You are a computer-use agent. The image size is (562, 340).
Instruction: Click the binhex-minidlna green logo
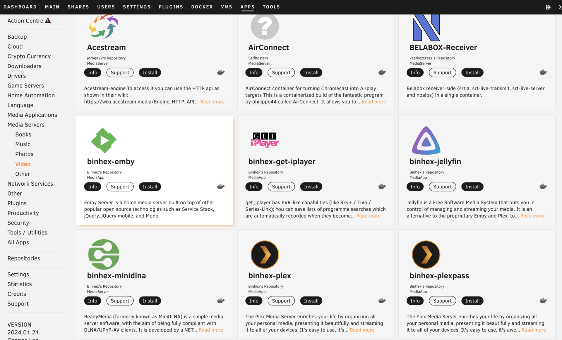pyautogui.click(x=104, y=255)
